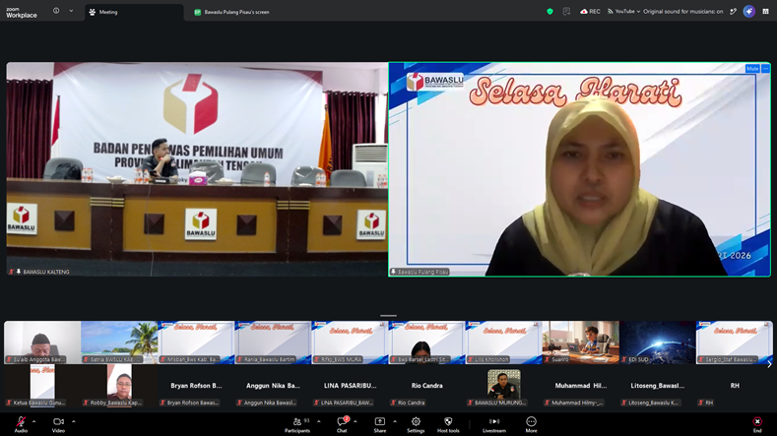777x436 pixels.
Task: Select the Bawaslu Pulang Pisau speaker video
Action: point(580,169)
